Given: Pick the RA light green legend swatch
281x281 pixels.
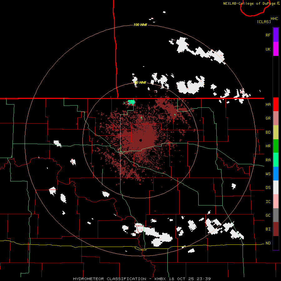Looking at the screenshot, I should (276, 160).
